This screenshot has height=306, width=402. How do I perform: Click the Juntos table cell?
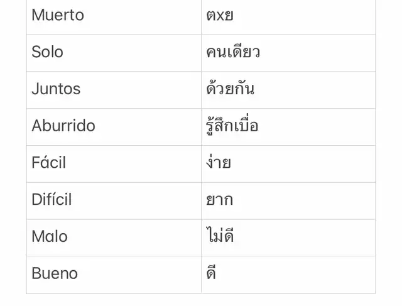point(56,89)
